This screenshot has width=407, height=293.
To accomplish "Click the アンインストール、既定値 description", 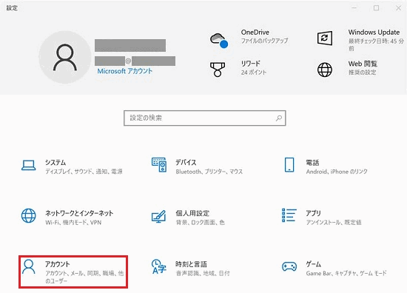I will [x=334, y=223].
